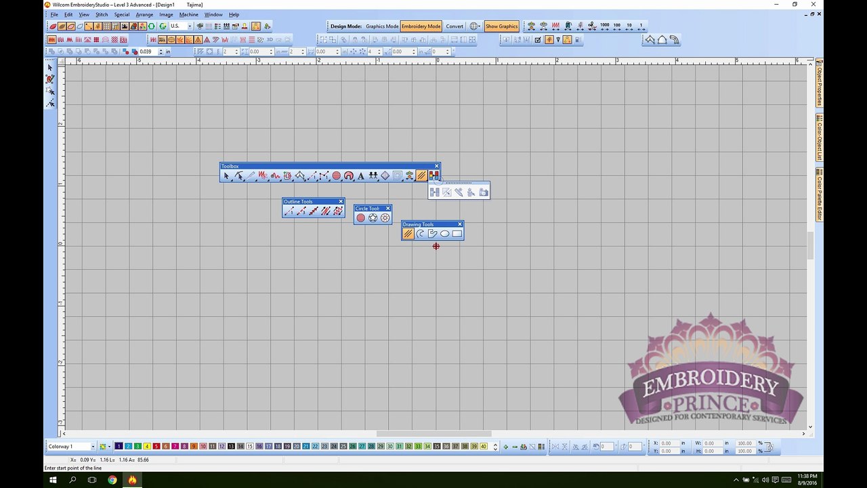Close the Outline Tools floating toolbar
Screen dimensions: 867x488
[341, 201]
